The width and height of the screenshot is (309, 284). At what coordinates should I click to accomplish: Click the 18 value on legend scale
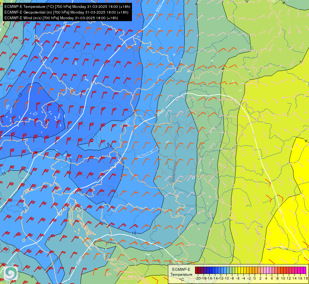(x=306, y=279)
